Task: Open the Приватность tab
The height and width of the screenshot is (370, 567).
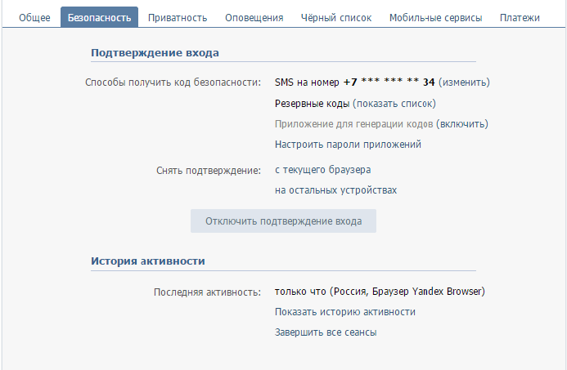Action: [178, 18]
